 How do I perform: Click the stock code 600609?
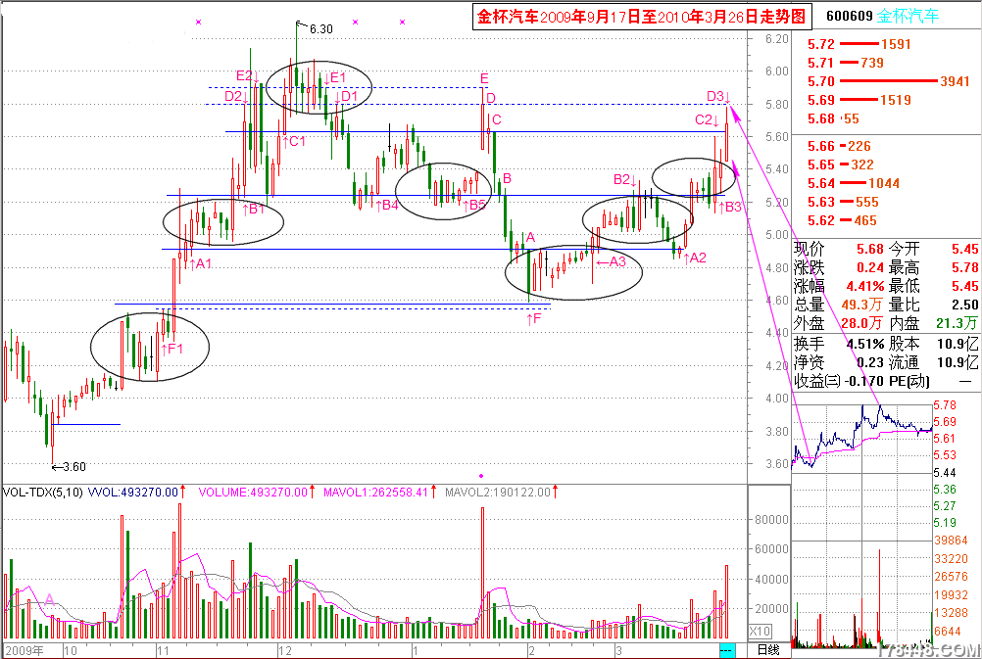pos(849,16)
